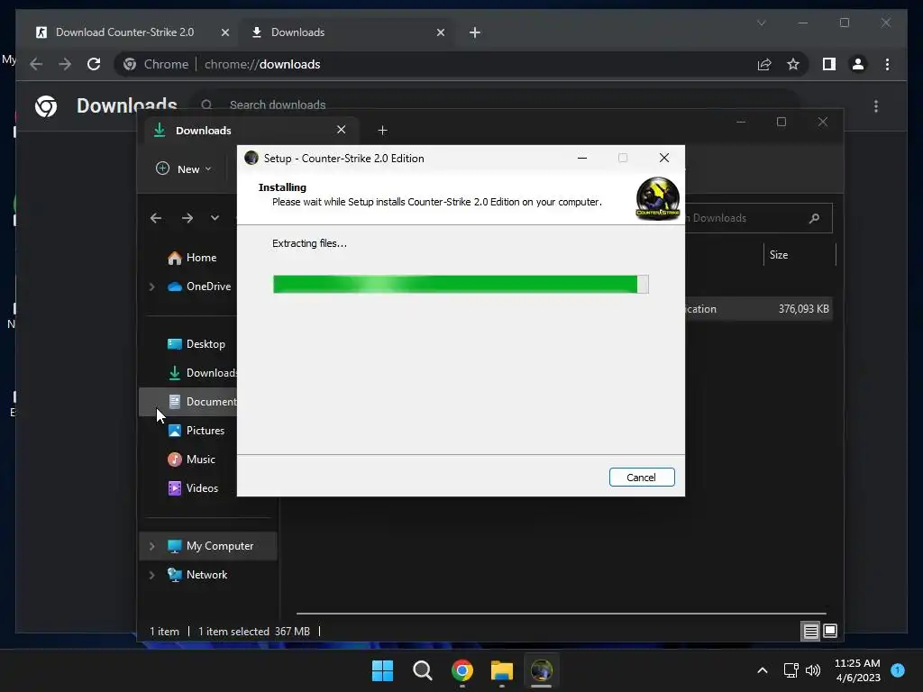The width and height of the screenshot is (923, 692).
Task: Open Chrome profile menu
Action: click(x=858, y=64)
